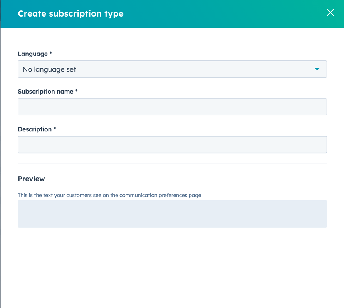
Task: Click the Subscription name label
Action: pos(48,91)
